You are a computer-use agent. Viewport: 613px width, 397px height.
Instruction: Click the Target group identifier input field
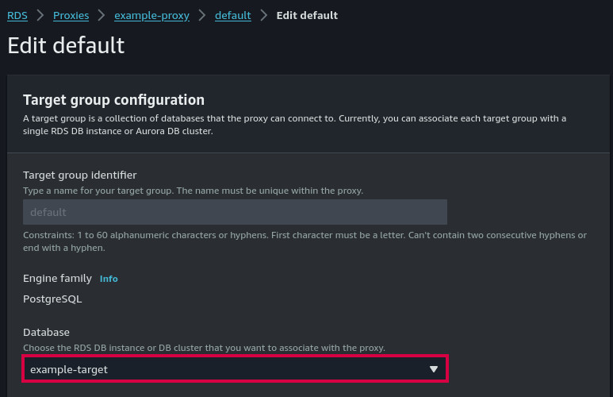tap(235, 212)
